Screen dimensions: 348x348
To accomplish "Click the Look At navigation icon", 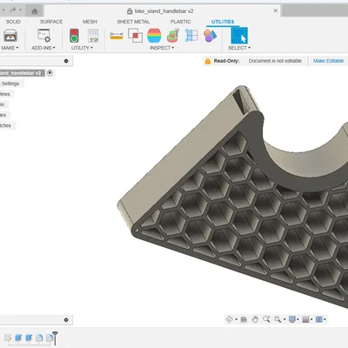I will [244, 319].
